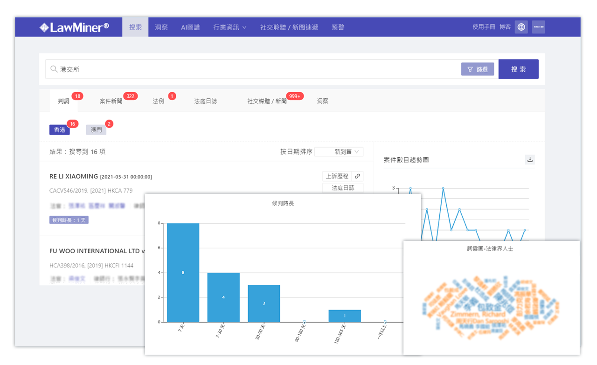
Task: Download the case trend chart
Action: (530, 160)
